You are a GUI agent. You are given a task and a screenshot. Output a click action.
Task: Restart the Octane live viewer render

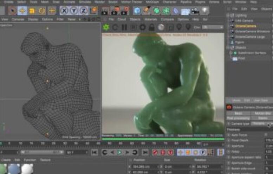pyautogui.click(x=115, y=27)
